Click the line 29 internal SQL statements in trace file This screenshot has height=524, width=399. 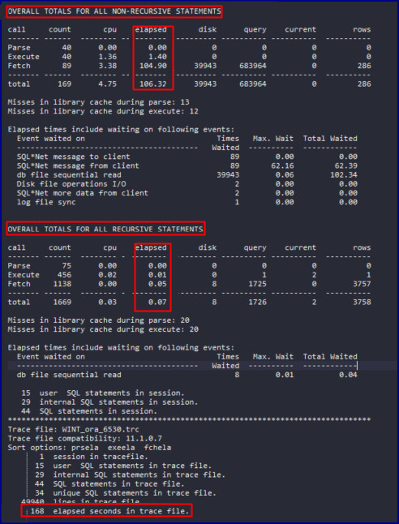pos(130,475)
